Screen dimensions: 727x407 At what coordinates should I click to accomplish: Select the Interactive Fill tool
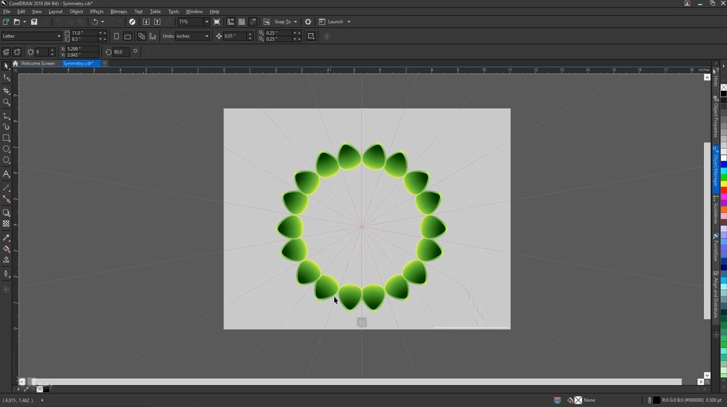tap(6, 249)
